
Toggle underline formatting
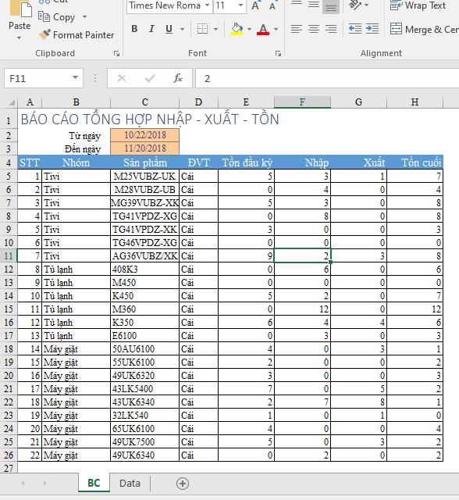(x=169, y=29)
